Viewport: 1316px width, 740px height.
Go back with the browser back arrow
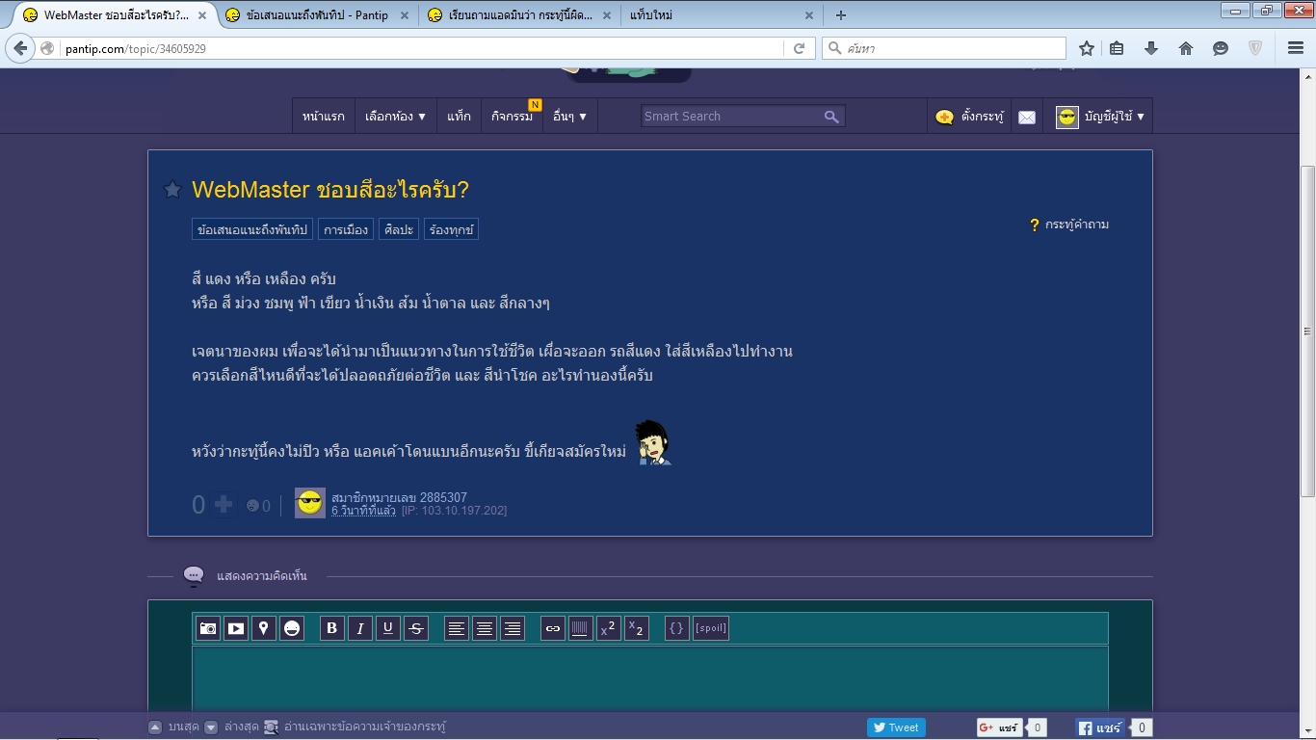tap(20, 48)
